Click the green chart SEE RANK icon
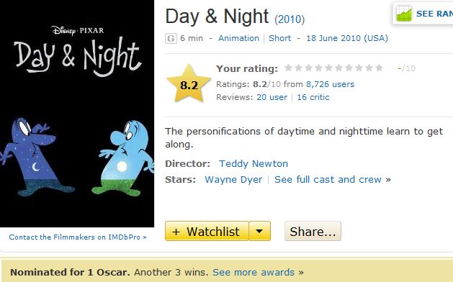The image size is (453, 282). (404, 14)
